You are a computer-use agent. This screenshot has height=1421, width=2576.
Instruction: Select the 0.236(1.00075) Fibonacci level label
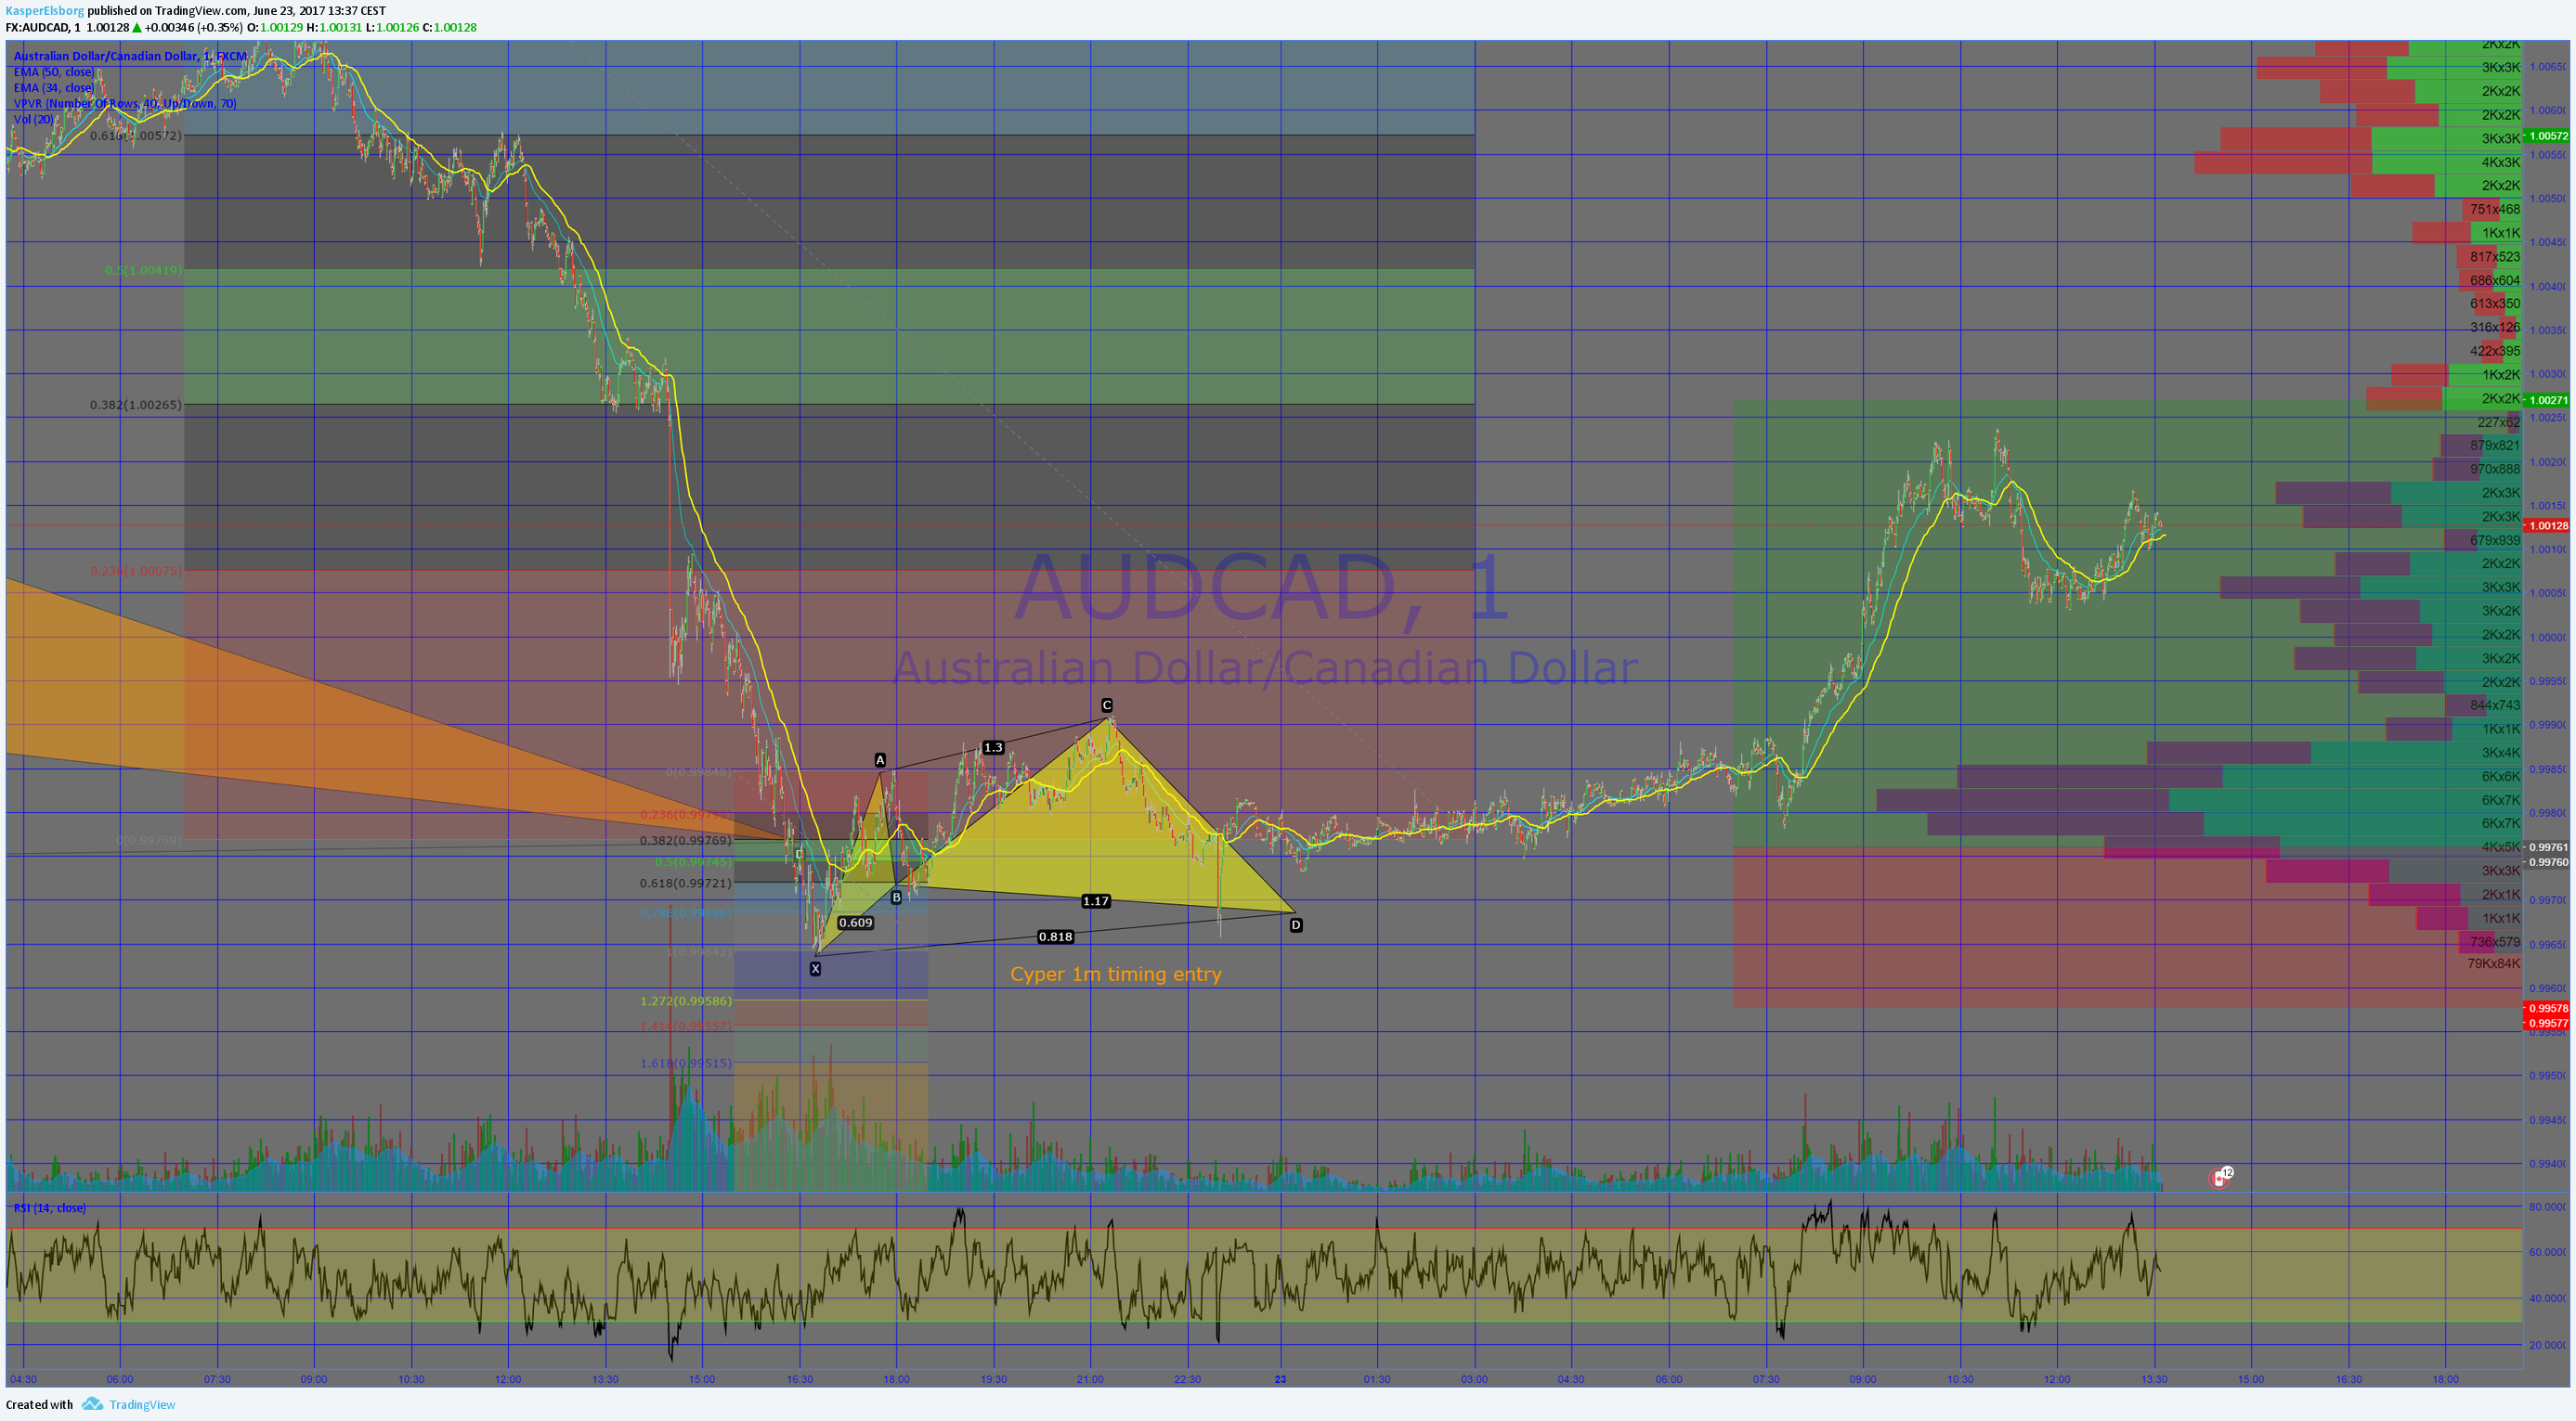point(136,571)
